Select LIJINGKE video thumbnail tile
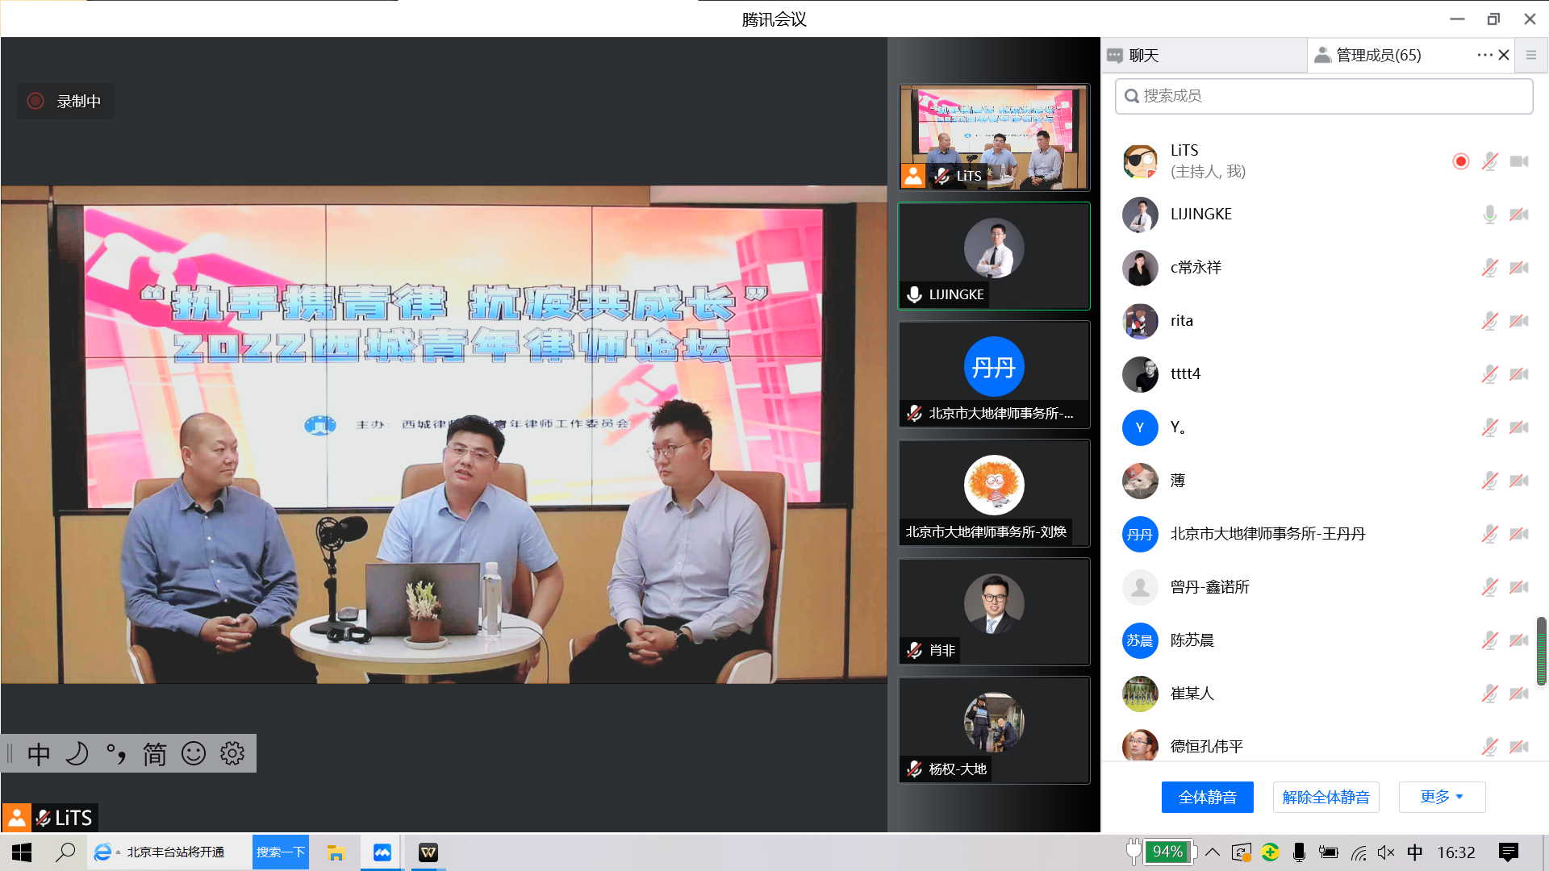The image size is (1549, 871). [994, 256]
